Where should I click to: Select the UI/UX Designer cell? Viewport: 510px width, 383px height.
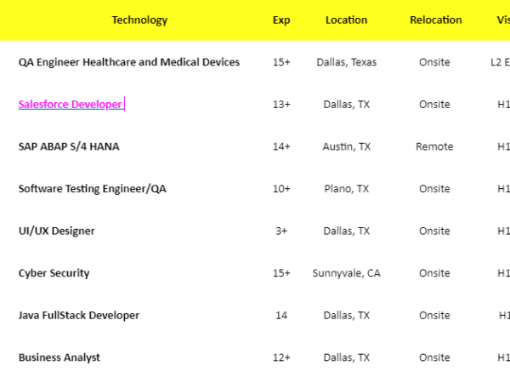point(57,231)
